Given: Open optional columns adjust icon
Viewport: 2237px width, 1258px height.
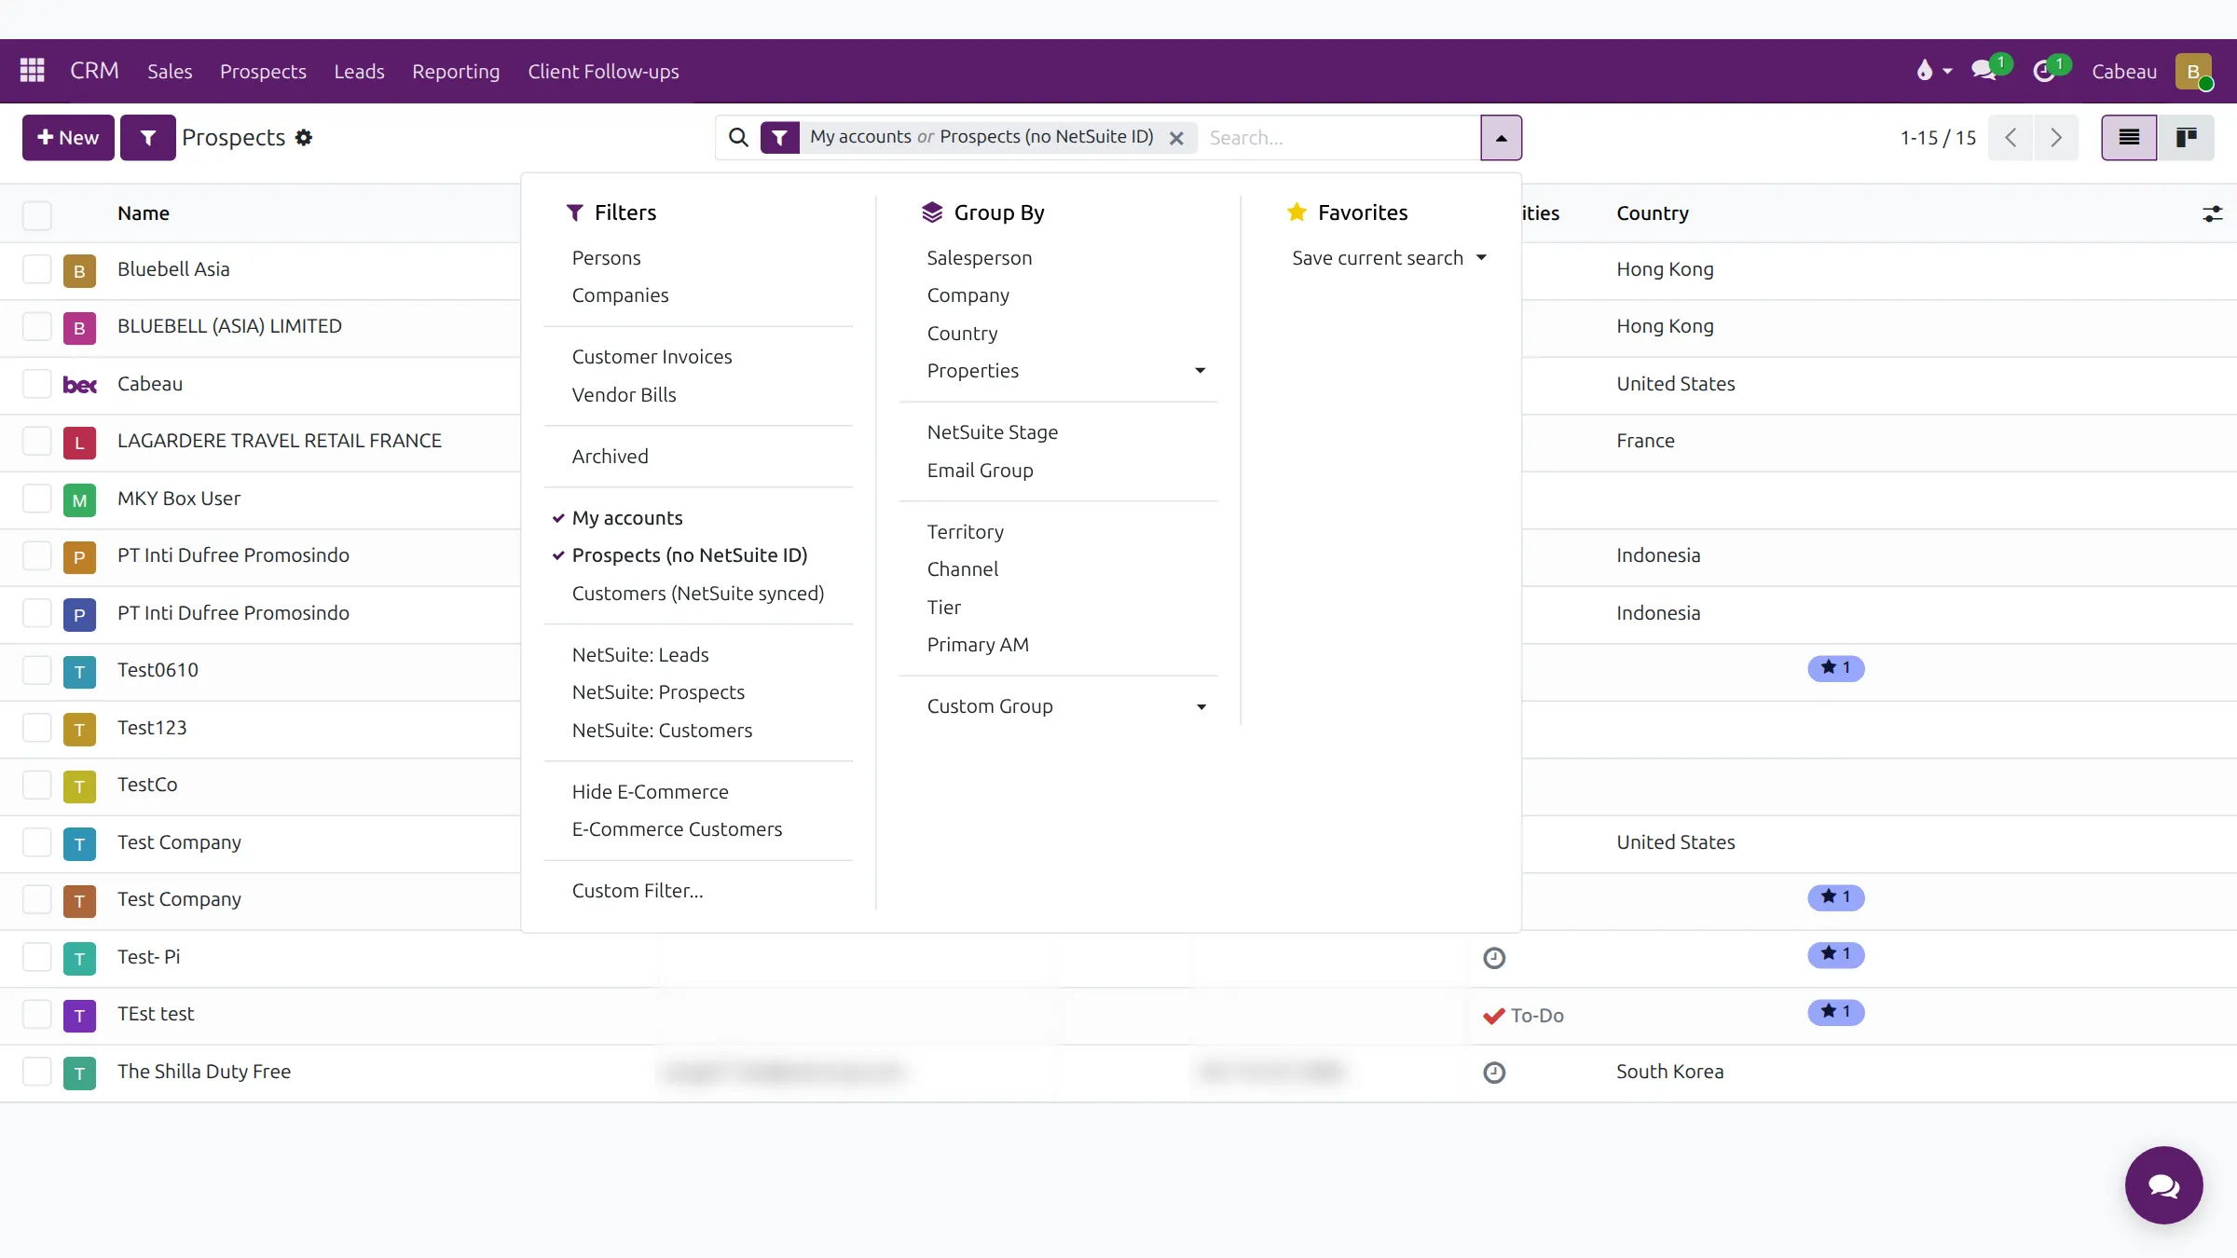Looking at the screenshot, I should tap(2212, 214).
